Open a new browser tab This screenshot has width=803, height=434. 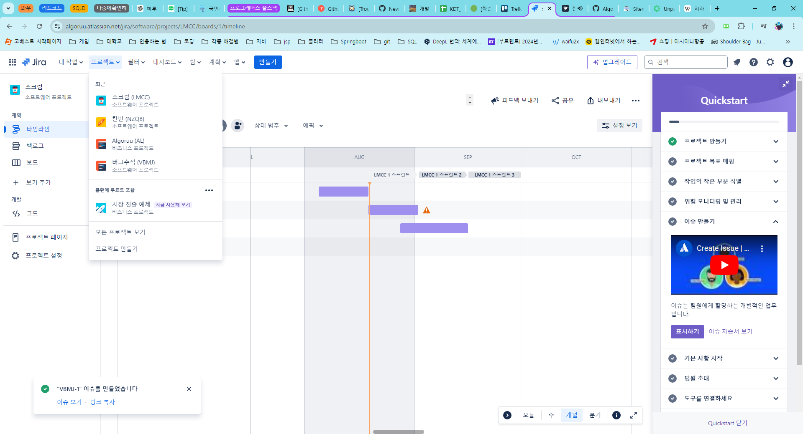click(x=717, y=8)
